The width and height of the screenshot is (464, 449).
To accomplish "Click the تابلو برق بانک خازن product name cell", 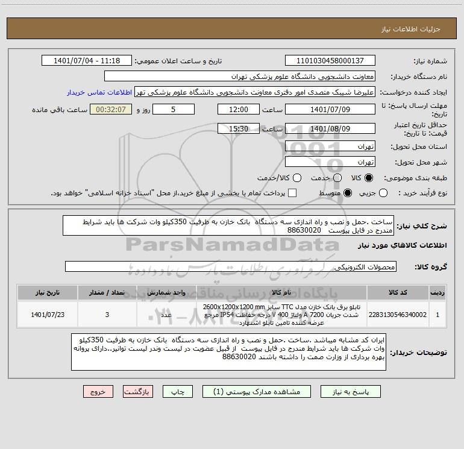I will pos(281,315).
